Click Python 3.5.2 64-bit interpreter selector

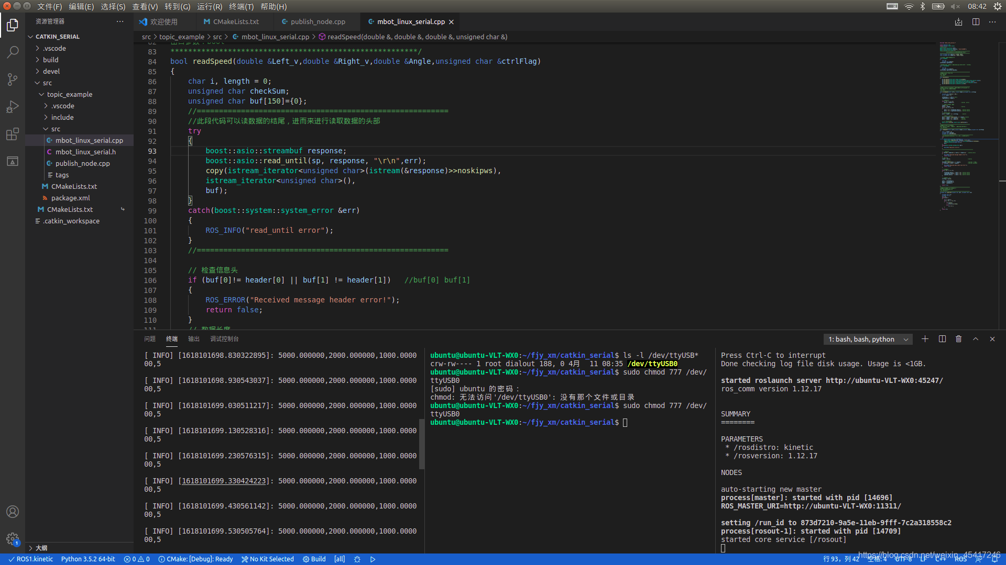click(88, 559)
